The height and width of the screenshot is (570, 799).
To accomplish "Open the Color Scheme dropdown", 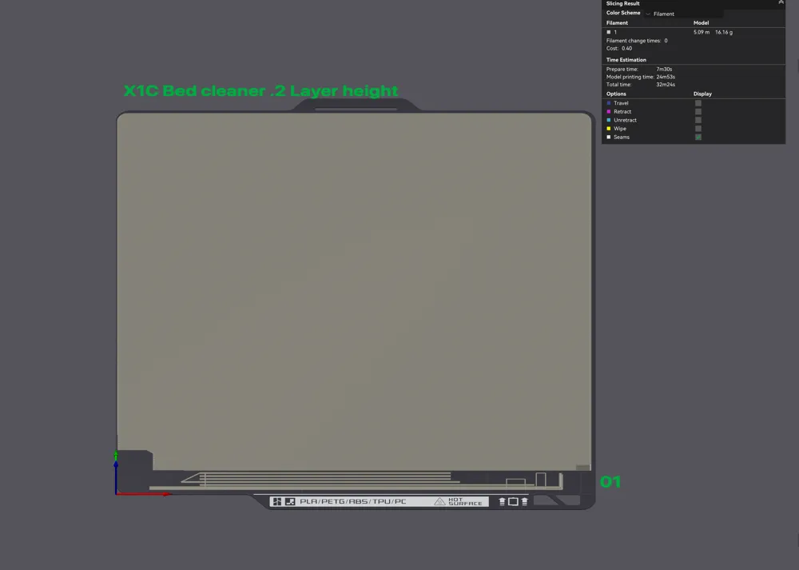I will (683, 14).
